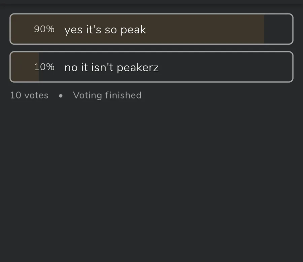This screenshot has height=262, width=303.
Task: Click the empty dark area below the poll
Action: coord(151,178)
